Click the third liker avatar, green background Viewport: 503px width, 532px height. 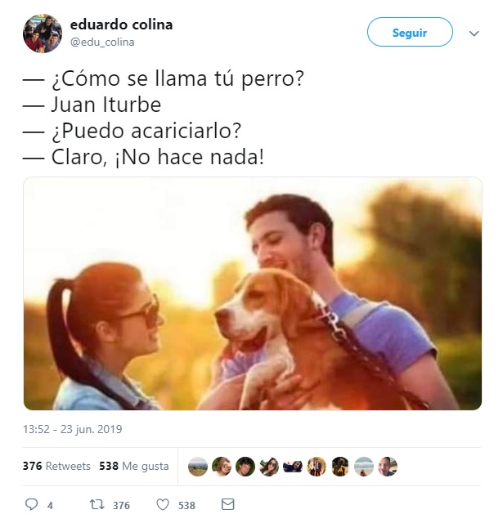coord(245,467)
